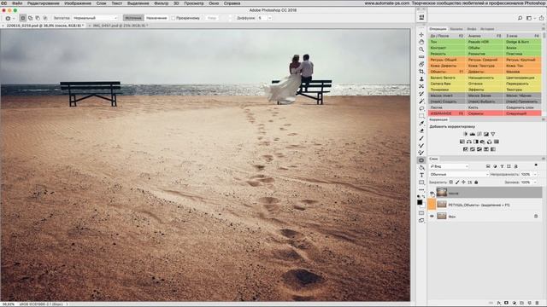Select the Type (T) tool

[x=421, y=175]
